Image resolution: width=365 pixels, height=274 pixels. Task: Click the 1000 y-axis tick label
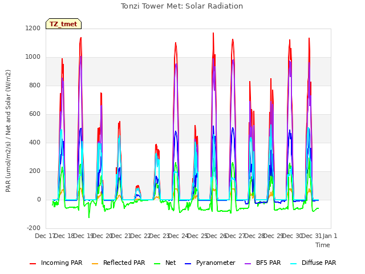33,57
